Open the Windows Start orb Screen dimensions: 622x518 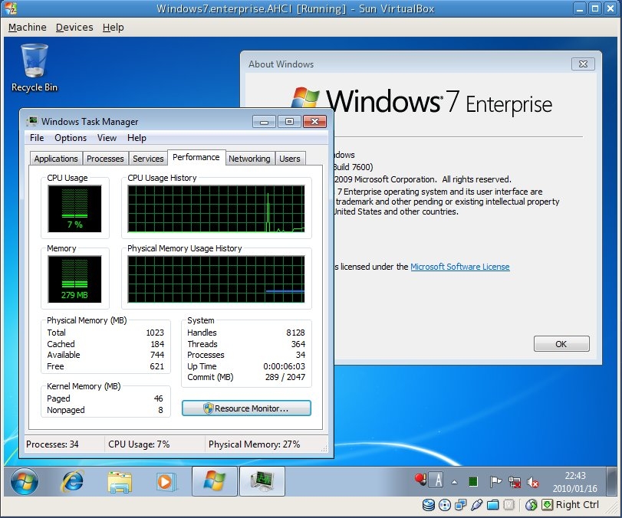25,481
